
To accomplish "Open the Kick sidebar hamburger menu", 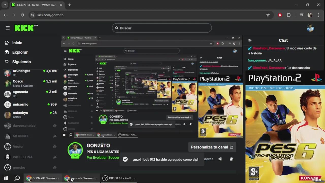I will (8, 28).
